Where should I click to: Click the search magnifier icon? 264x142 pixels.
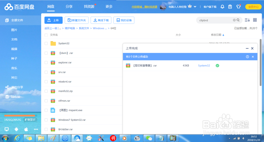[x=238, y=20]
